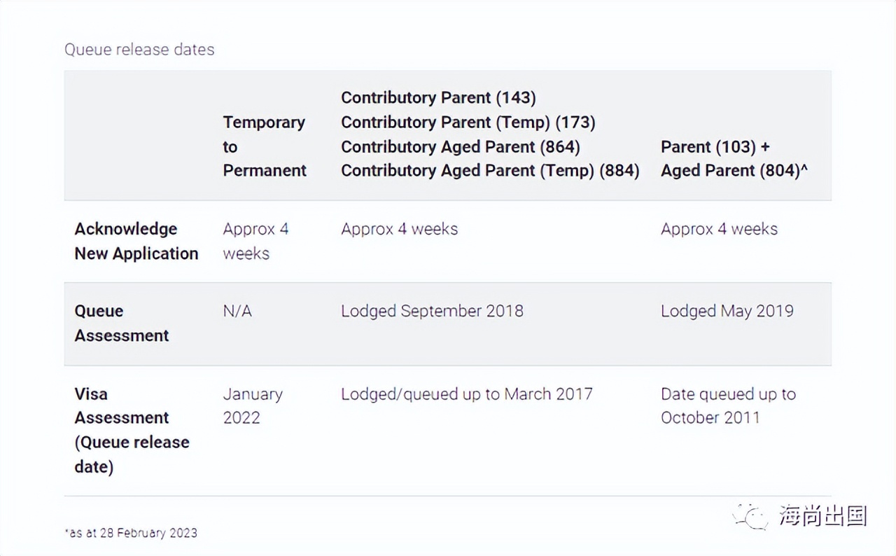Click Date queued up to October 2011 cell

728,406
